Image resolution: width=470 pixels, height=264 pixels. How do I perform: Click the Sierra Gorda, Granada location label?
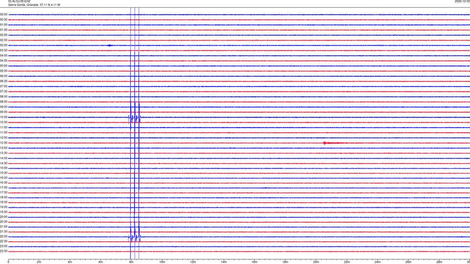pyautogui.click(x=23, y=5)
